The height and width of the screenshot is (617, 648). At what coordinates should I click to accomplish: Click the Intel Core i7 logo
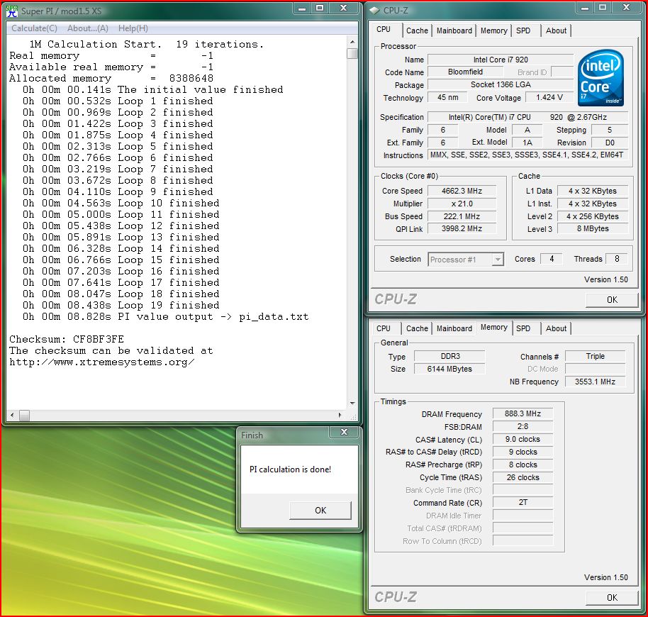point(600,78)
